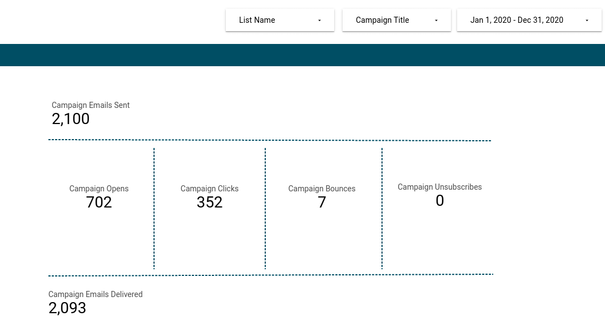The height and width of the screenshot is (331, 605).
Task: Click the Campaign Opens label text
Action: pos(98,189)
